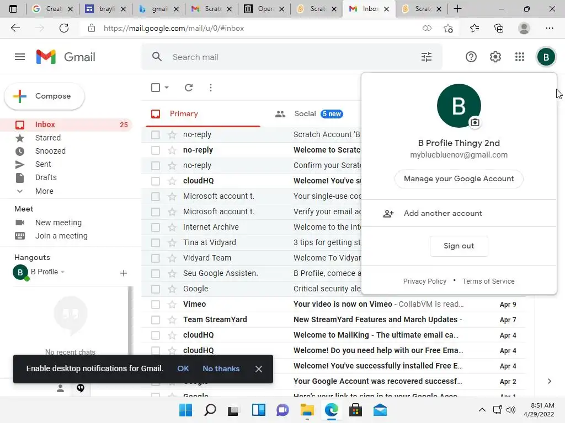
Task: Open Hangouts conversations bubble icon
Action: point(81,388)
